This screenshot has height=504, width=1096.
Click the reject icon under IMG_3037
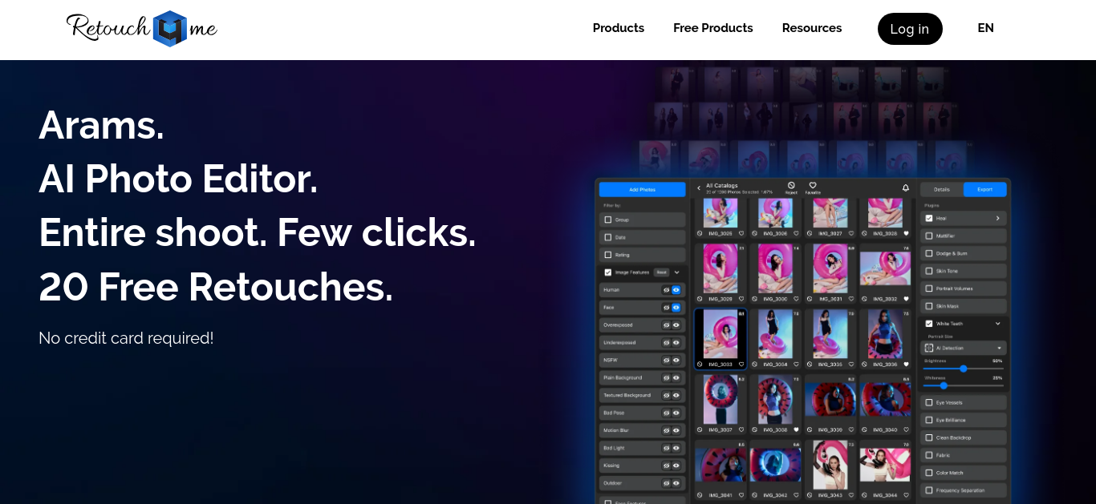(x=700, y=429)
